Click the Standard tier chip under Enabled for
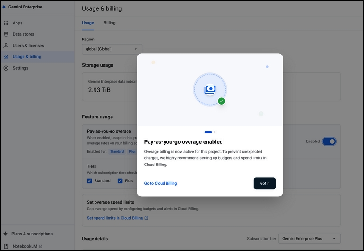Screen dimensions: 364x251 pyautogui.click(x=117, y=151)
